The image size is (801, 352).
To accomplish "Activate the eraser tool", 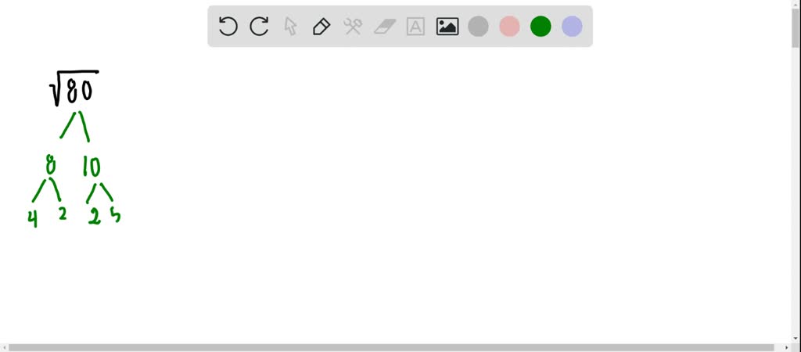I will pos(385,27).
